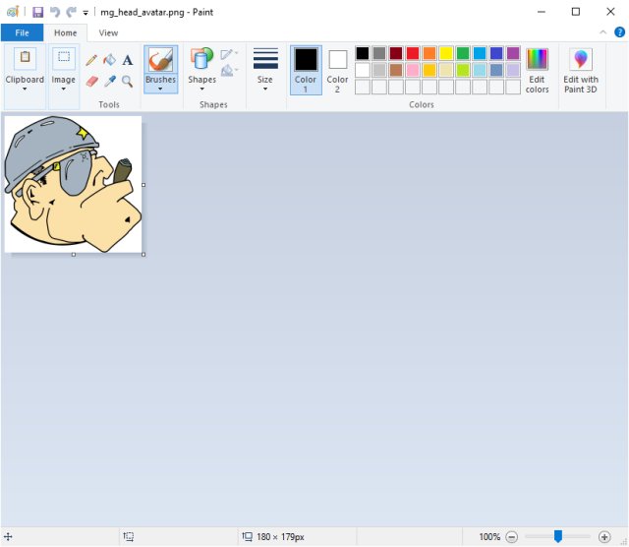Viewport: 629px width, 547px height.
Task: Click the Size line thickness icon
Action: [265, 59]
